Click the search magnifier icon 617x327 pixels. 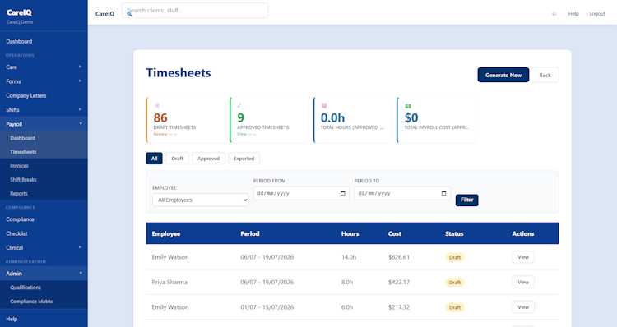(129, 14)
